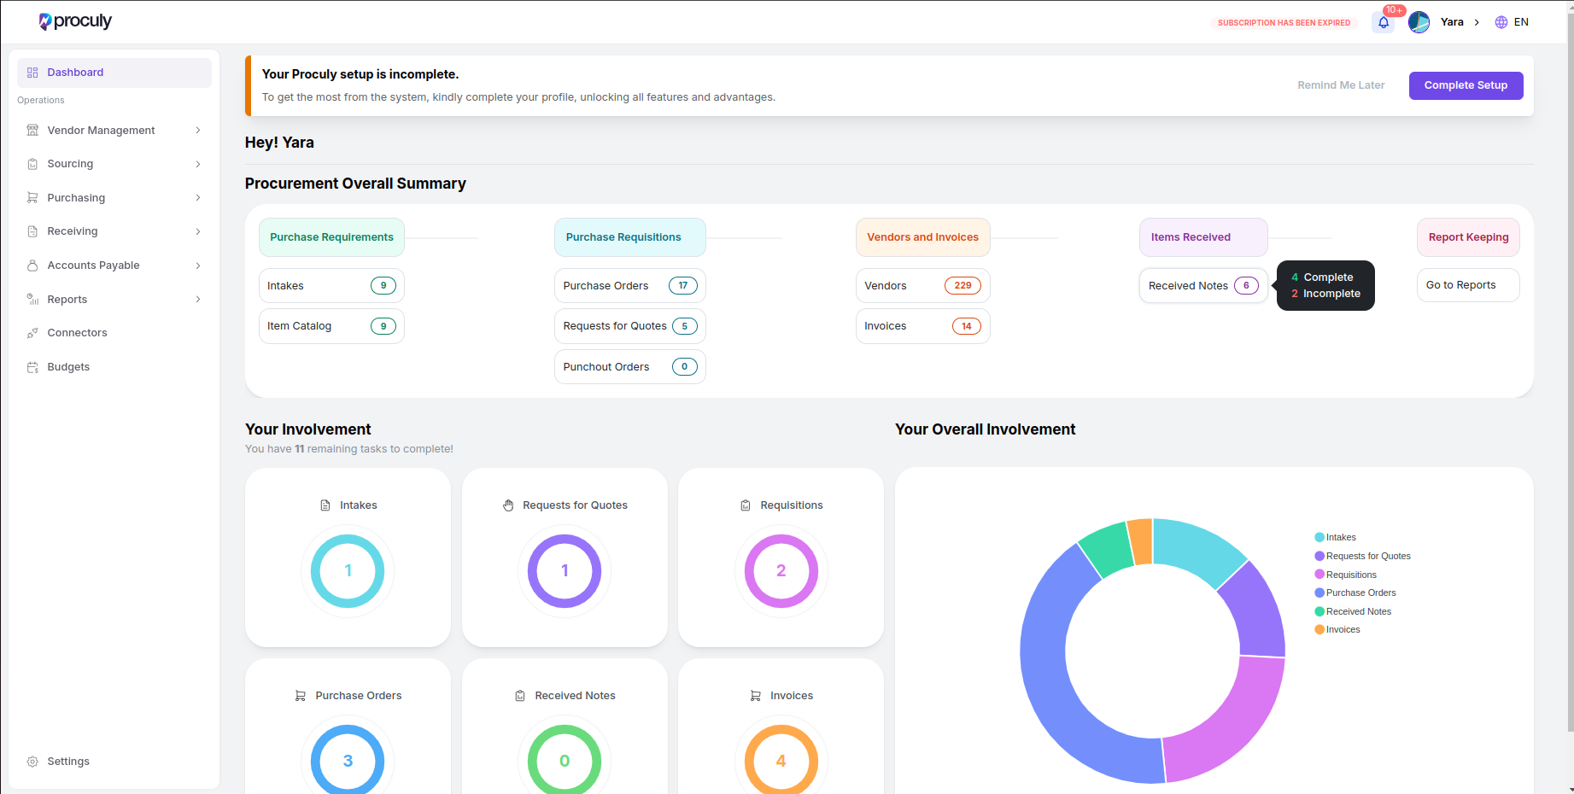
Task: Expand the Accounts Payable section
Action: [114, 266]
